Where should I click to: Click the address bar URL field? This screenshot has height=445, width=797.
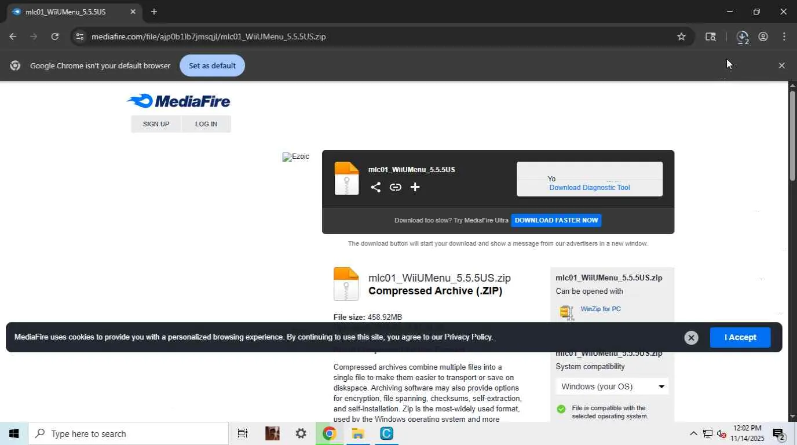pyautogui.click(x=381, y=37)
